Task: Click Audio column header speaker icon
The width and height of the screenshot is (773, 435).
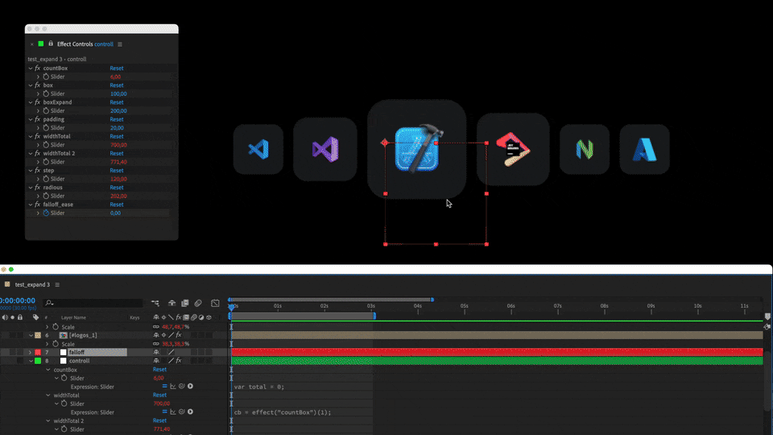Action: click(x=5, y=317)
